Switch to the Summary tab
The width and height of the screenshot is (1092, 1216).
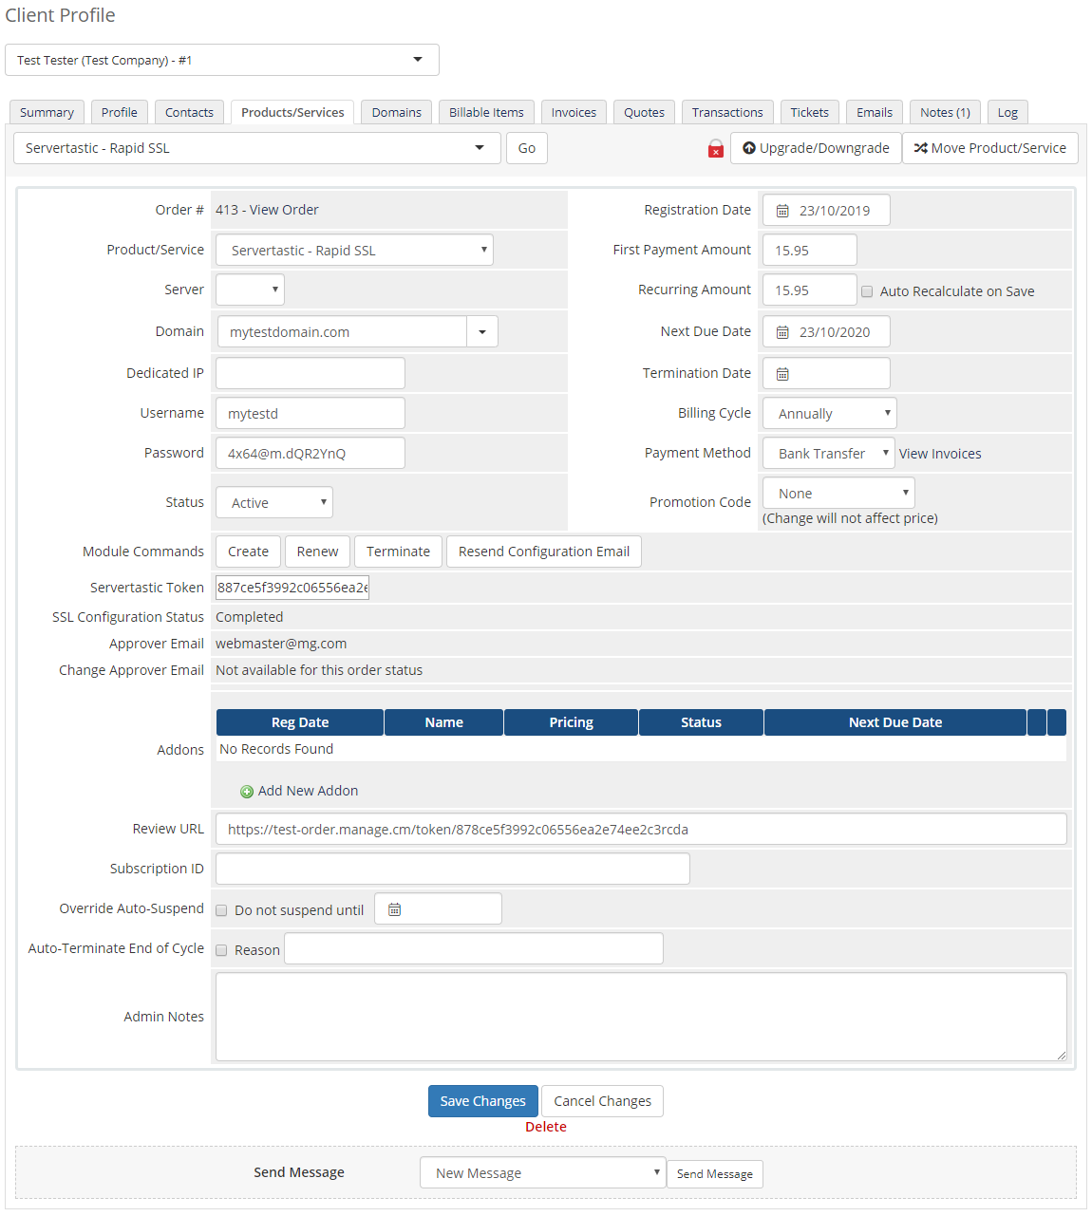(x=47, y=112)
